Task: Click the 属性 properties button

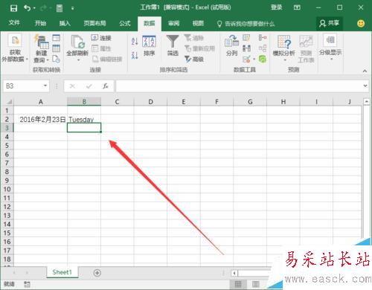Action: pos(101,48)
